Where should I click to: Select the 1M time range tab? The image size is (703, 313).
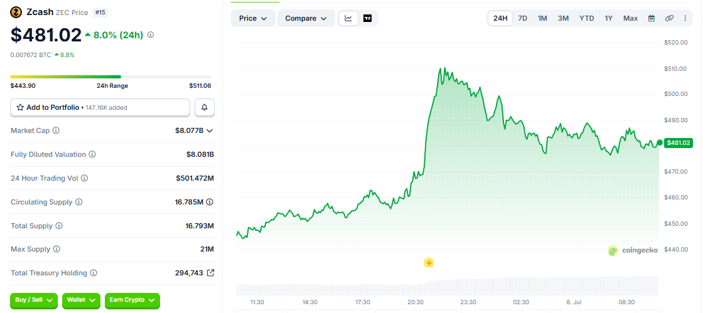point(542,18)
